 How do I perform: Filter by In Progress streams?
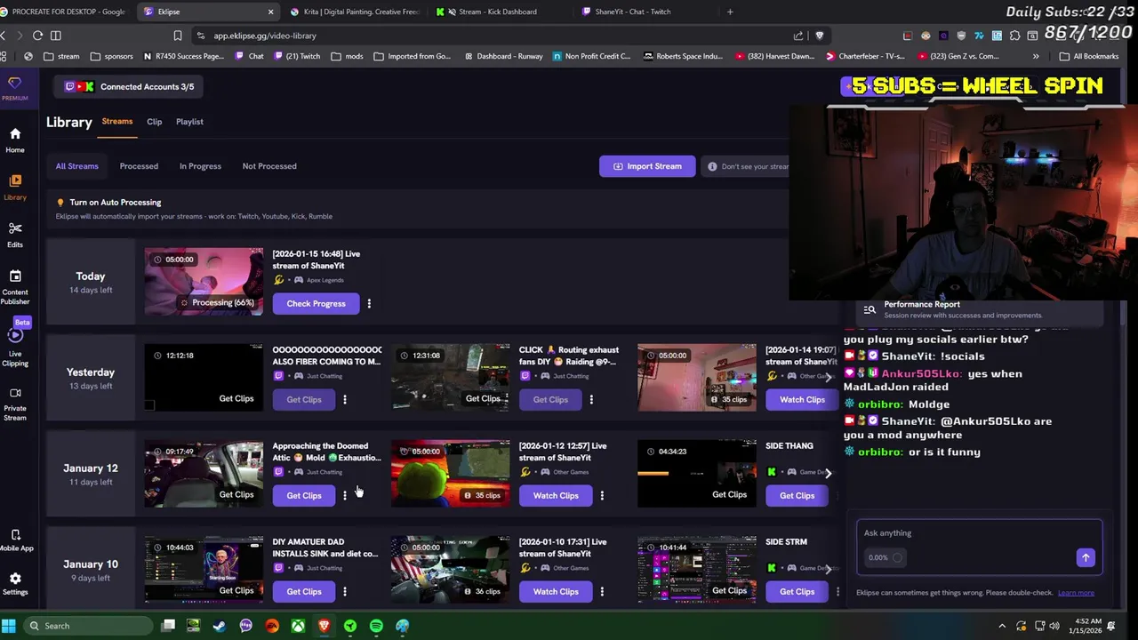pyautogui.click(x=200, y=166)
